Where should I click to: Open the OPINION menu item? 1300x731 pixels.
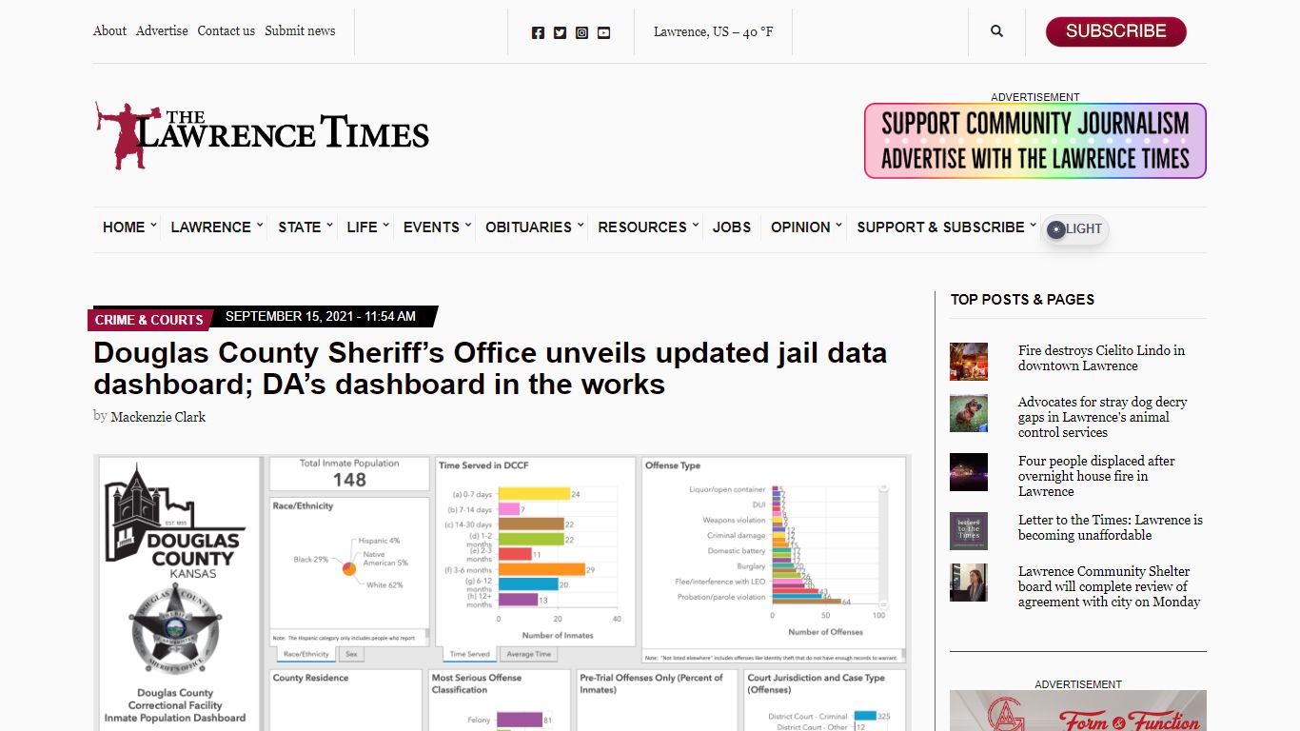[x=800, y=227]
